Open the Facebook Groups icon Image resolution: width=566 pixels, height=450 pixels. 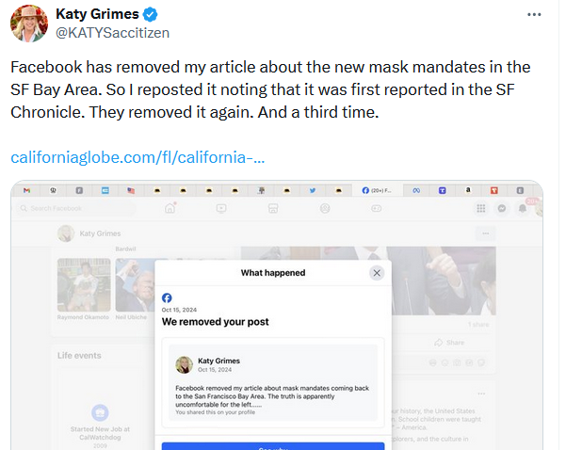pyautogui.click(x=325, y=208)
